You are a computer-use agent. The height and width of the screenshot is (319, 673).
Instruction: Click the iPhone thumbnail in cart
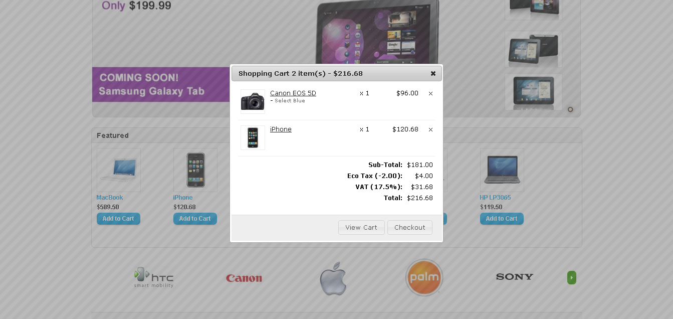[x=253, y=137]
